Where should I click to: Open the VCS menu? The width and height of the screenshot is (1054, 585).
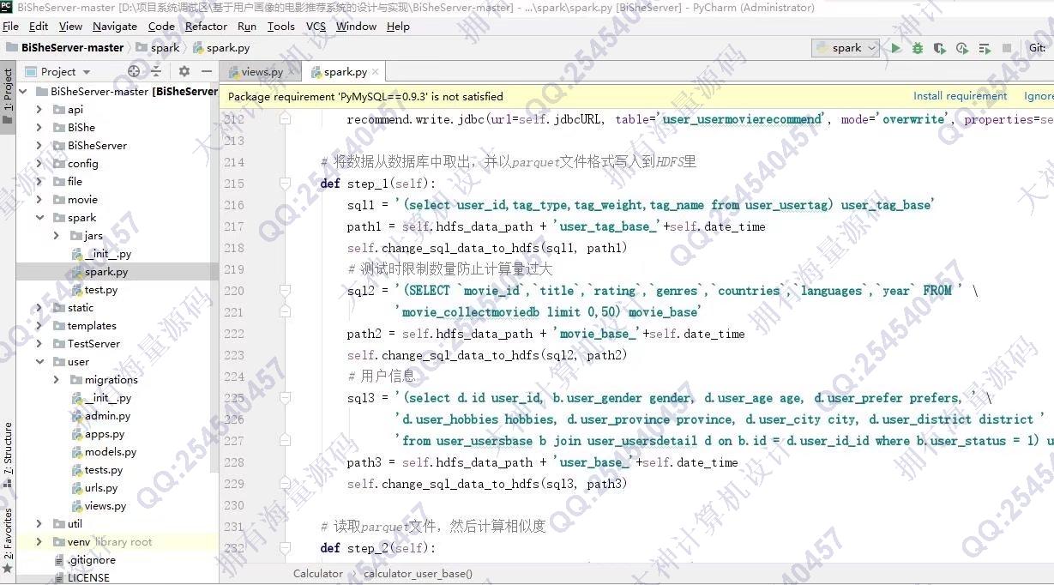coord(316,27)
